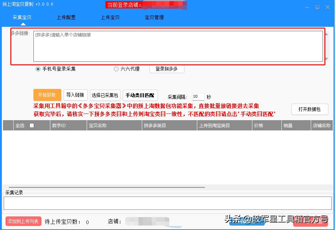
Task: Click the minimize icon in the title bar
Action: (306, 6)
